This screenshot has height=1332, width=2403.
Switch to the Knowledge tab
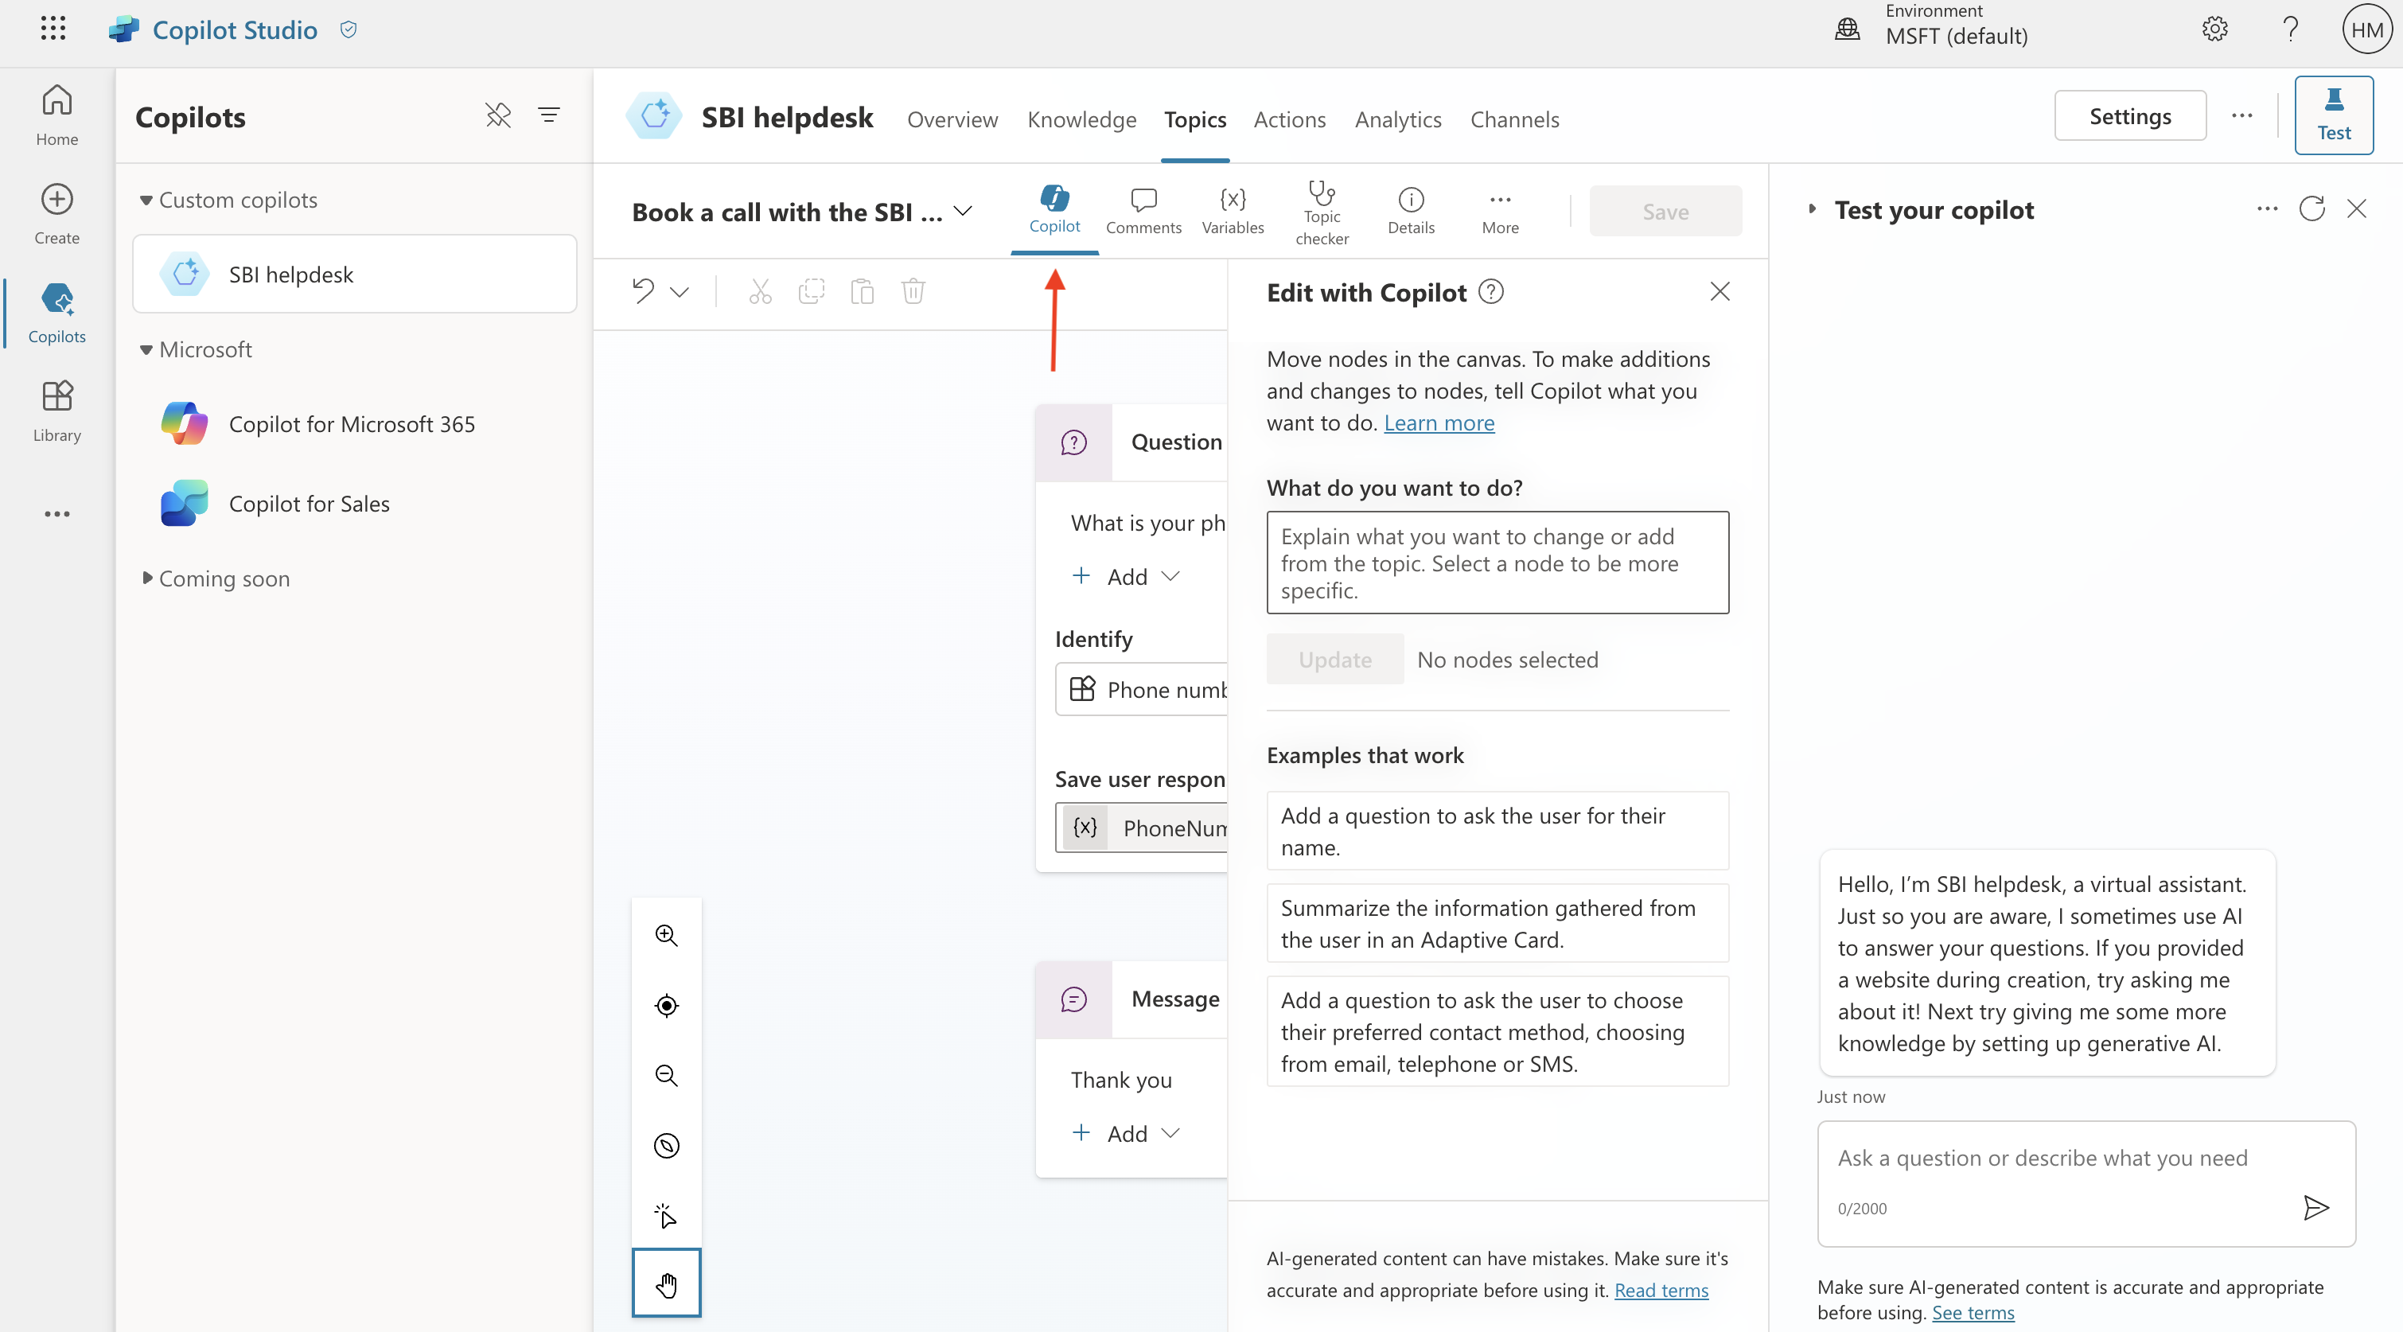coord(1081,118)
